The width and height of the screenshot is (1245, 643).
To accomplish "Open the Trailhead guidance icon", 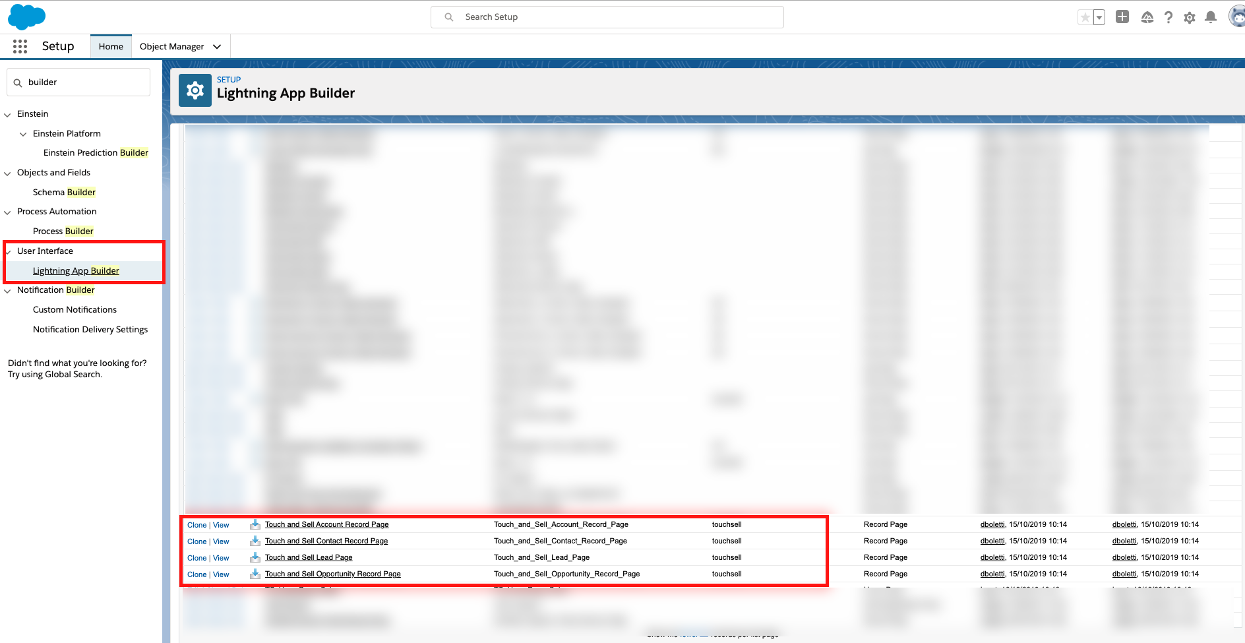I will (x=1147, y=17).
